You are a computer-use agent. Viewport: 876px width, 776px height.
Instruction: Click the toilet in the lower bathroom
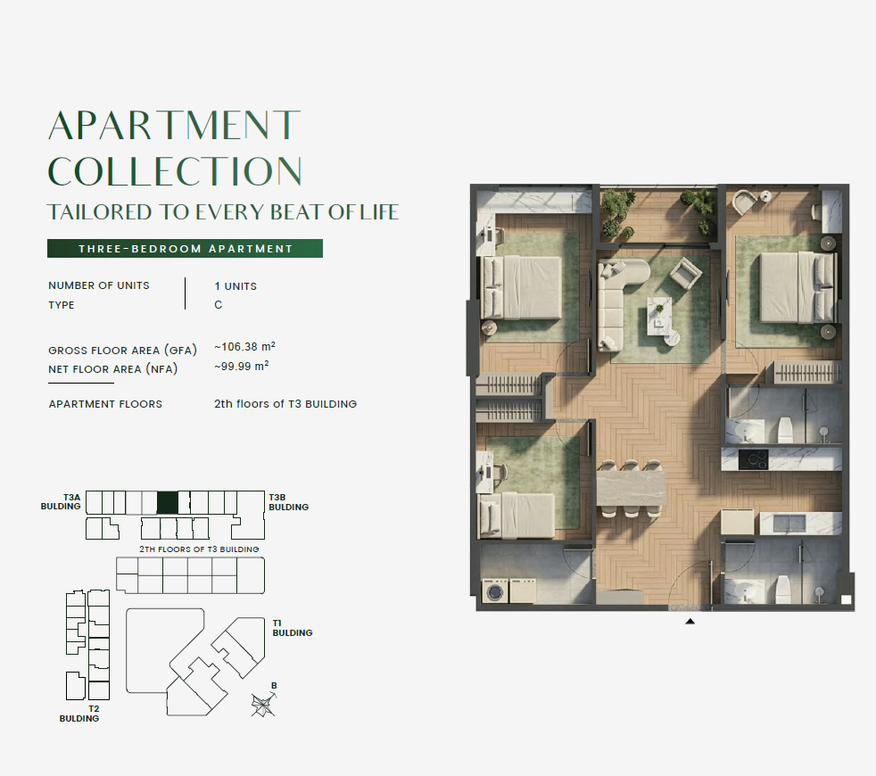[x=783, y=590]
